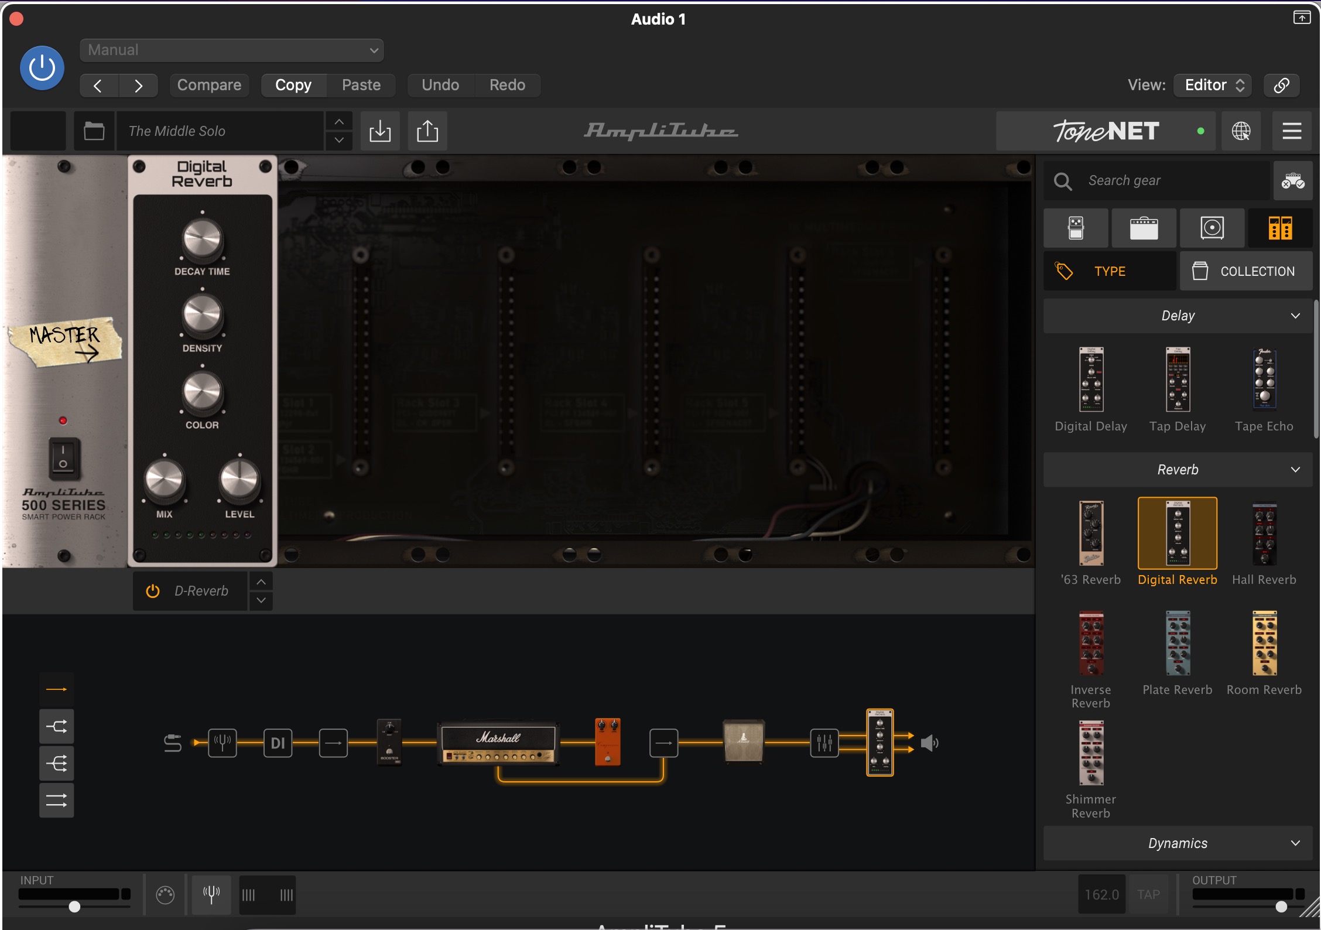Viewport: 1321px width, 930px height.
Task: Collapse the Reverb section
Action: 1178,470
